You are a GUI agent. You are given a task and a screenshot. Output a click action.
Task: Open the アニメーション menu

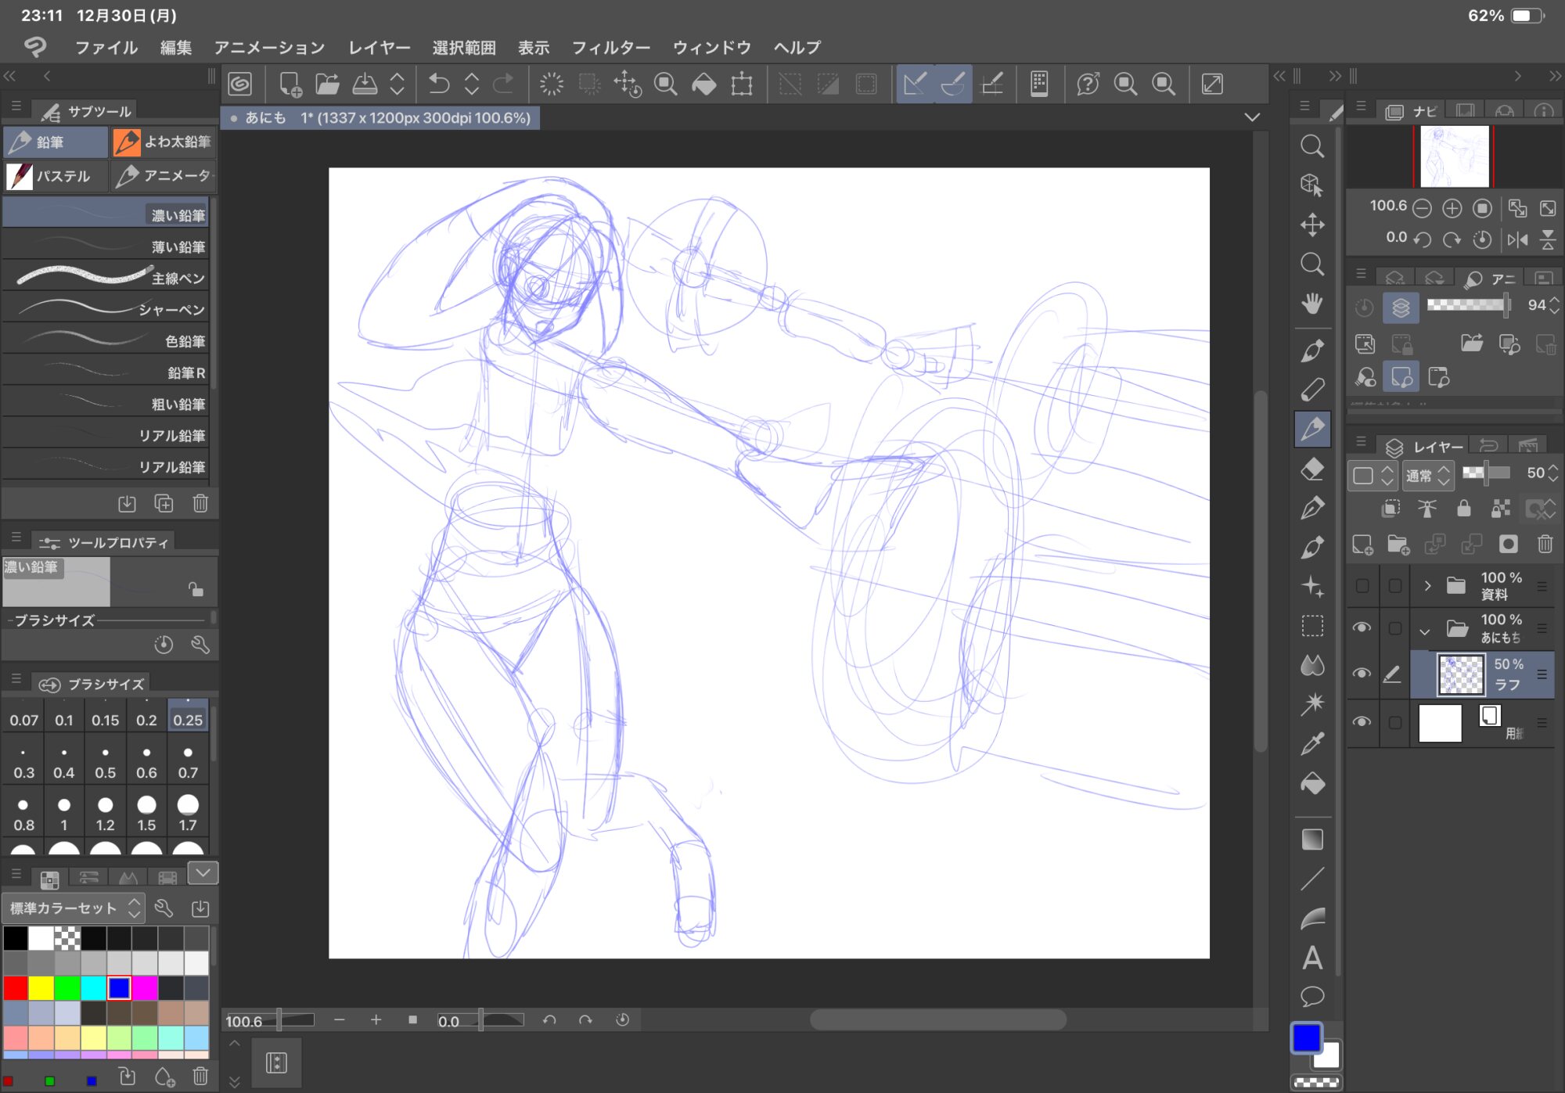270,47
